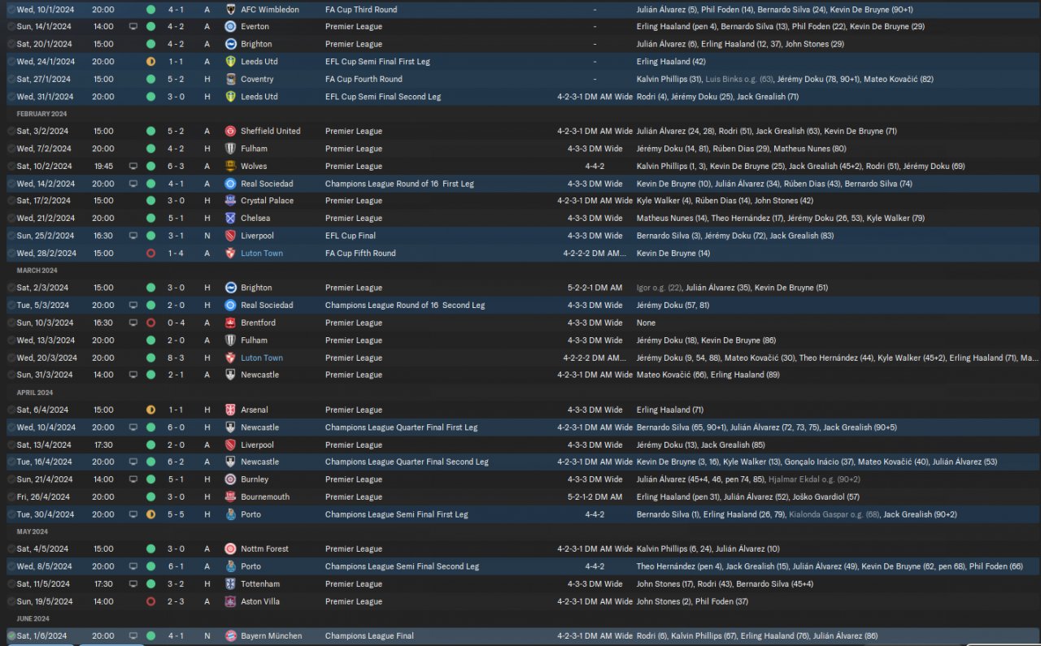The height and width of the screenshot is (646, 1041).
Task: Click the 8 - 3 score against Luton Town
Action: click(x=176, y=358)
